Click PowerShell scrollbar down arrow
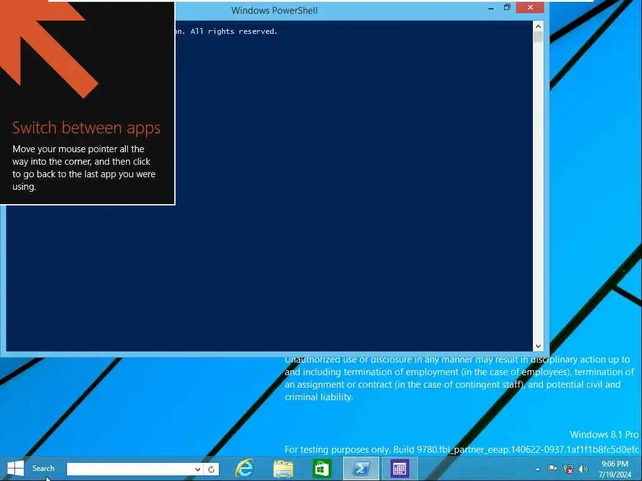Screen dimensions: 642x481 [x=539, y=346]
